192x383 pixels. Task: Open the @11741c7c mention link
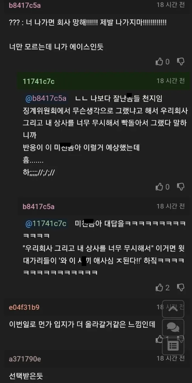(x=45, y=223)
